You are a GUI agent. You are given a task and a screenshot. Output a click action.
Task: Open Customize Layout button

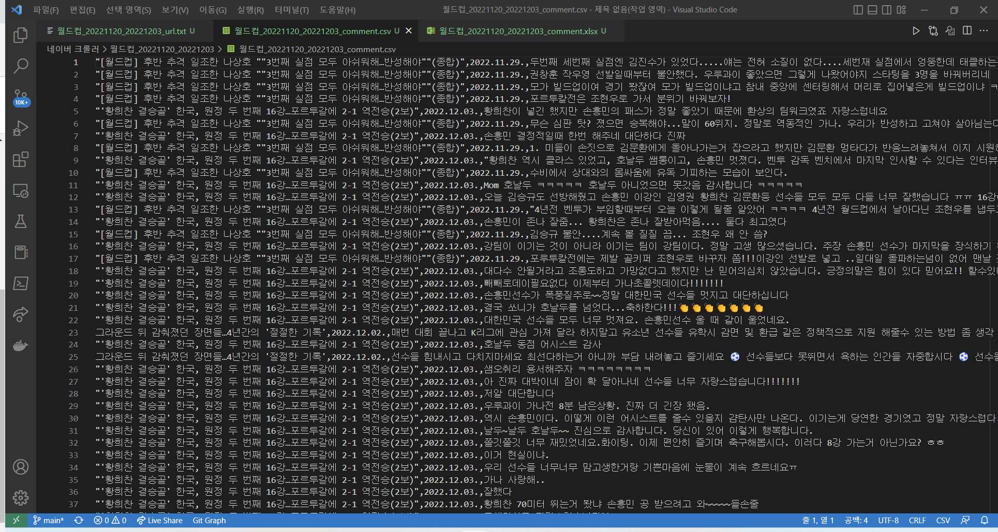coord(901,10)
